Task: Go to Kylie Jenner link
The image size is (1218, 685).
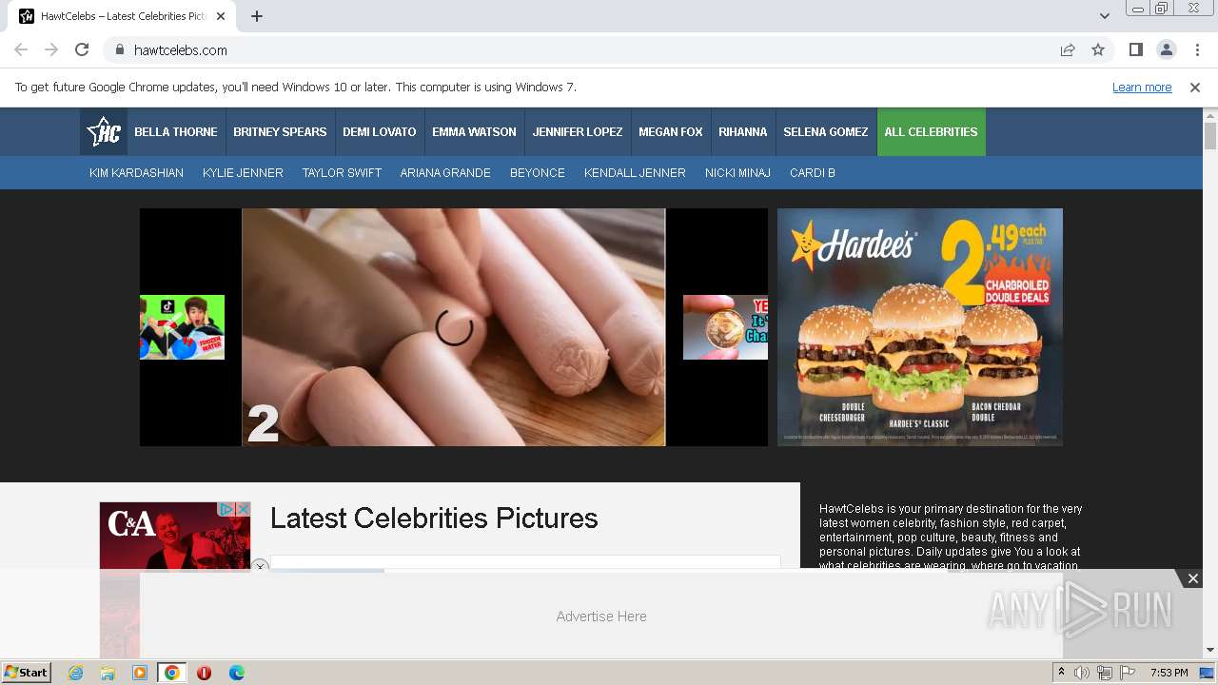Action: [243, 173]
